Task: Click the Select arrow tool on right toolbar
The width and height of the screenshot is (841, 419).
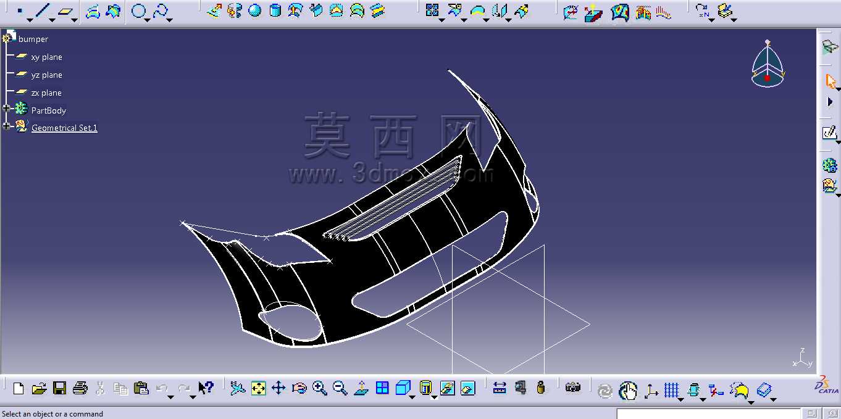Action: coord(831,81)
